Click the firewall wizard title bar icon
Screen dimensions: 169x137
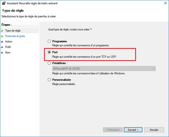tap(3, 3)
